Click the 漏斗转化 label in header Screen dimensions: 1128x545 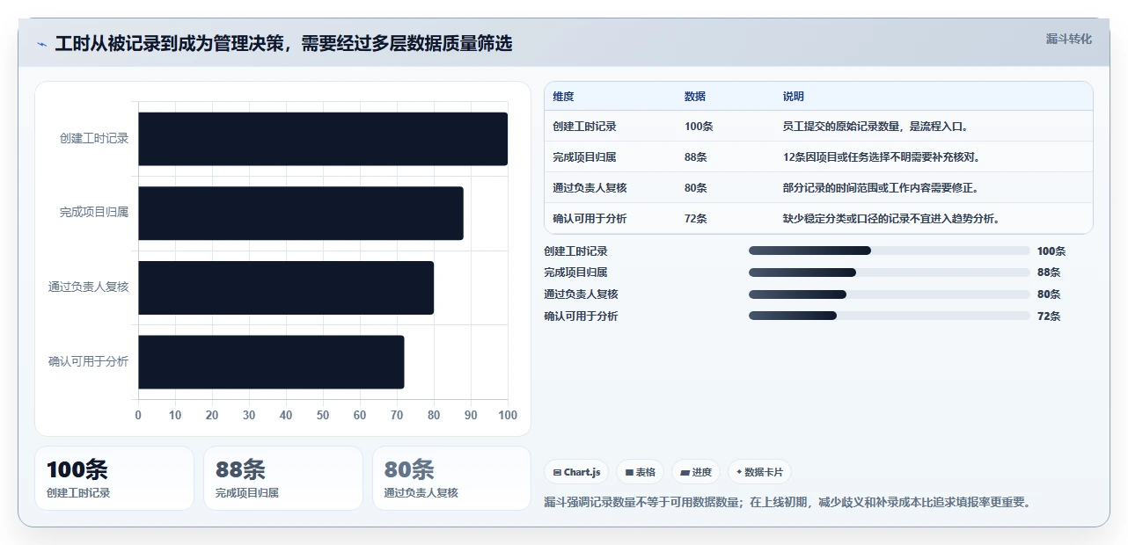point(1068,39)
